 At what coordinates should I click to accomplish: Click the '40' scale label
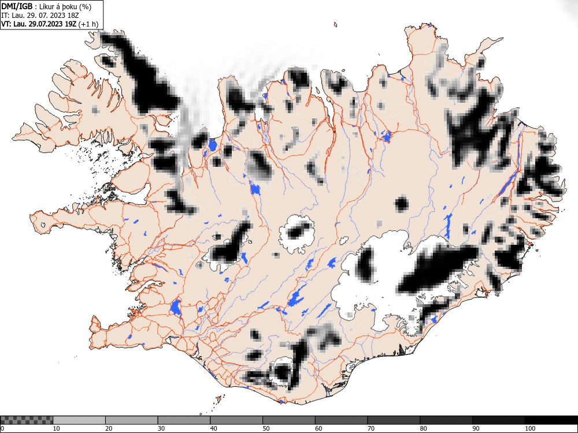pos(213,428)
